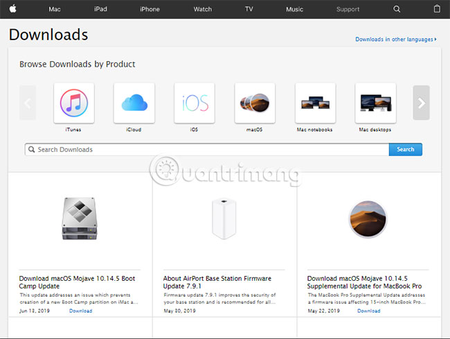Select the iCloud product icon
Viewport: 450px width, 339px height.
pos(134,103)
